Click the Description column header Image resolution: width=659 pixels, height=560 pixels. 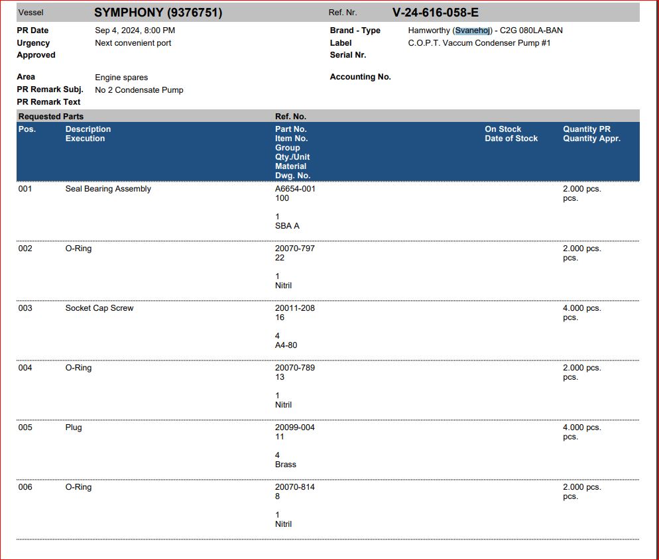point(88,129)
